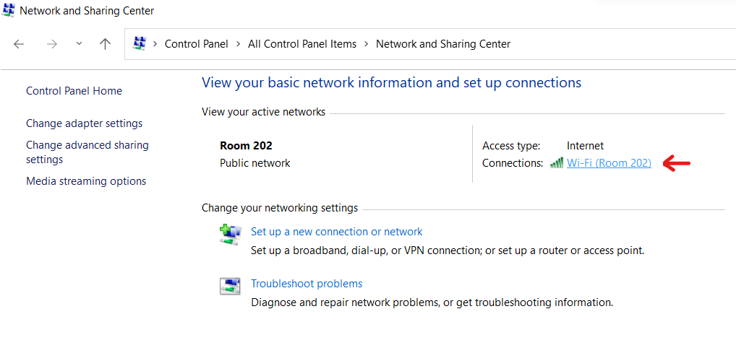Expand the chevron after Control Panel breadcrumb

[238, 44]
